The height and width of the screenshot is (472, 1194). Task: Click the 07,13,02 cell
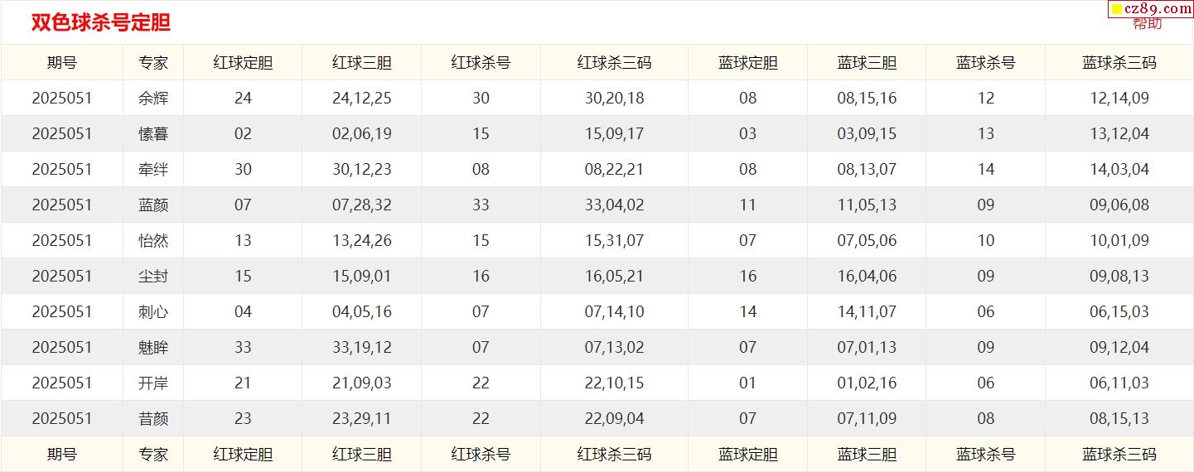click(614, 348)
